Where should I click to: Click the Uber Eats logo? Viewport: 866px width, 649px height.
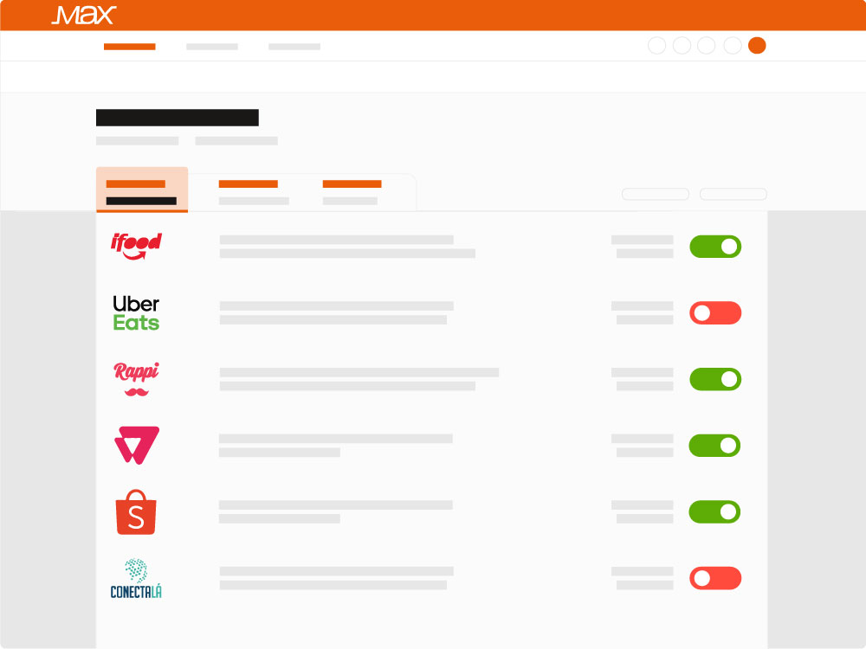136,313
